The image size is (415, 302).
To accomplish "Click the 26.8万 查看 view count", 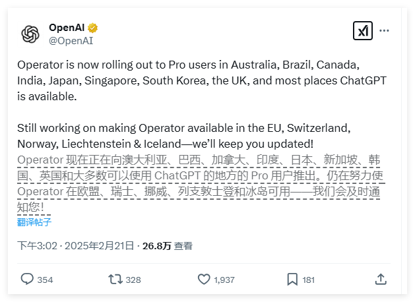I will click(x=166, y=245).
